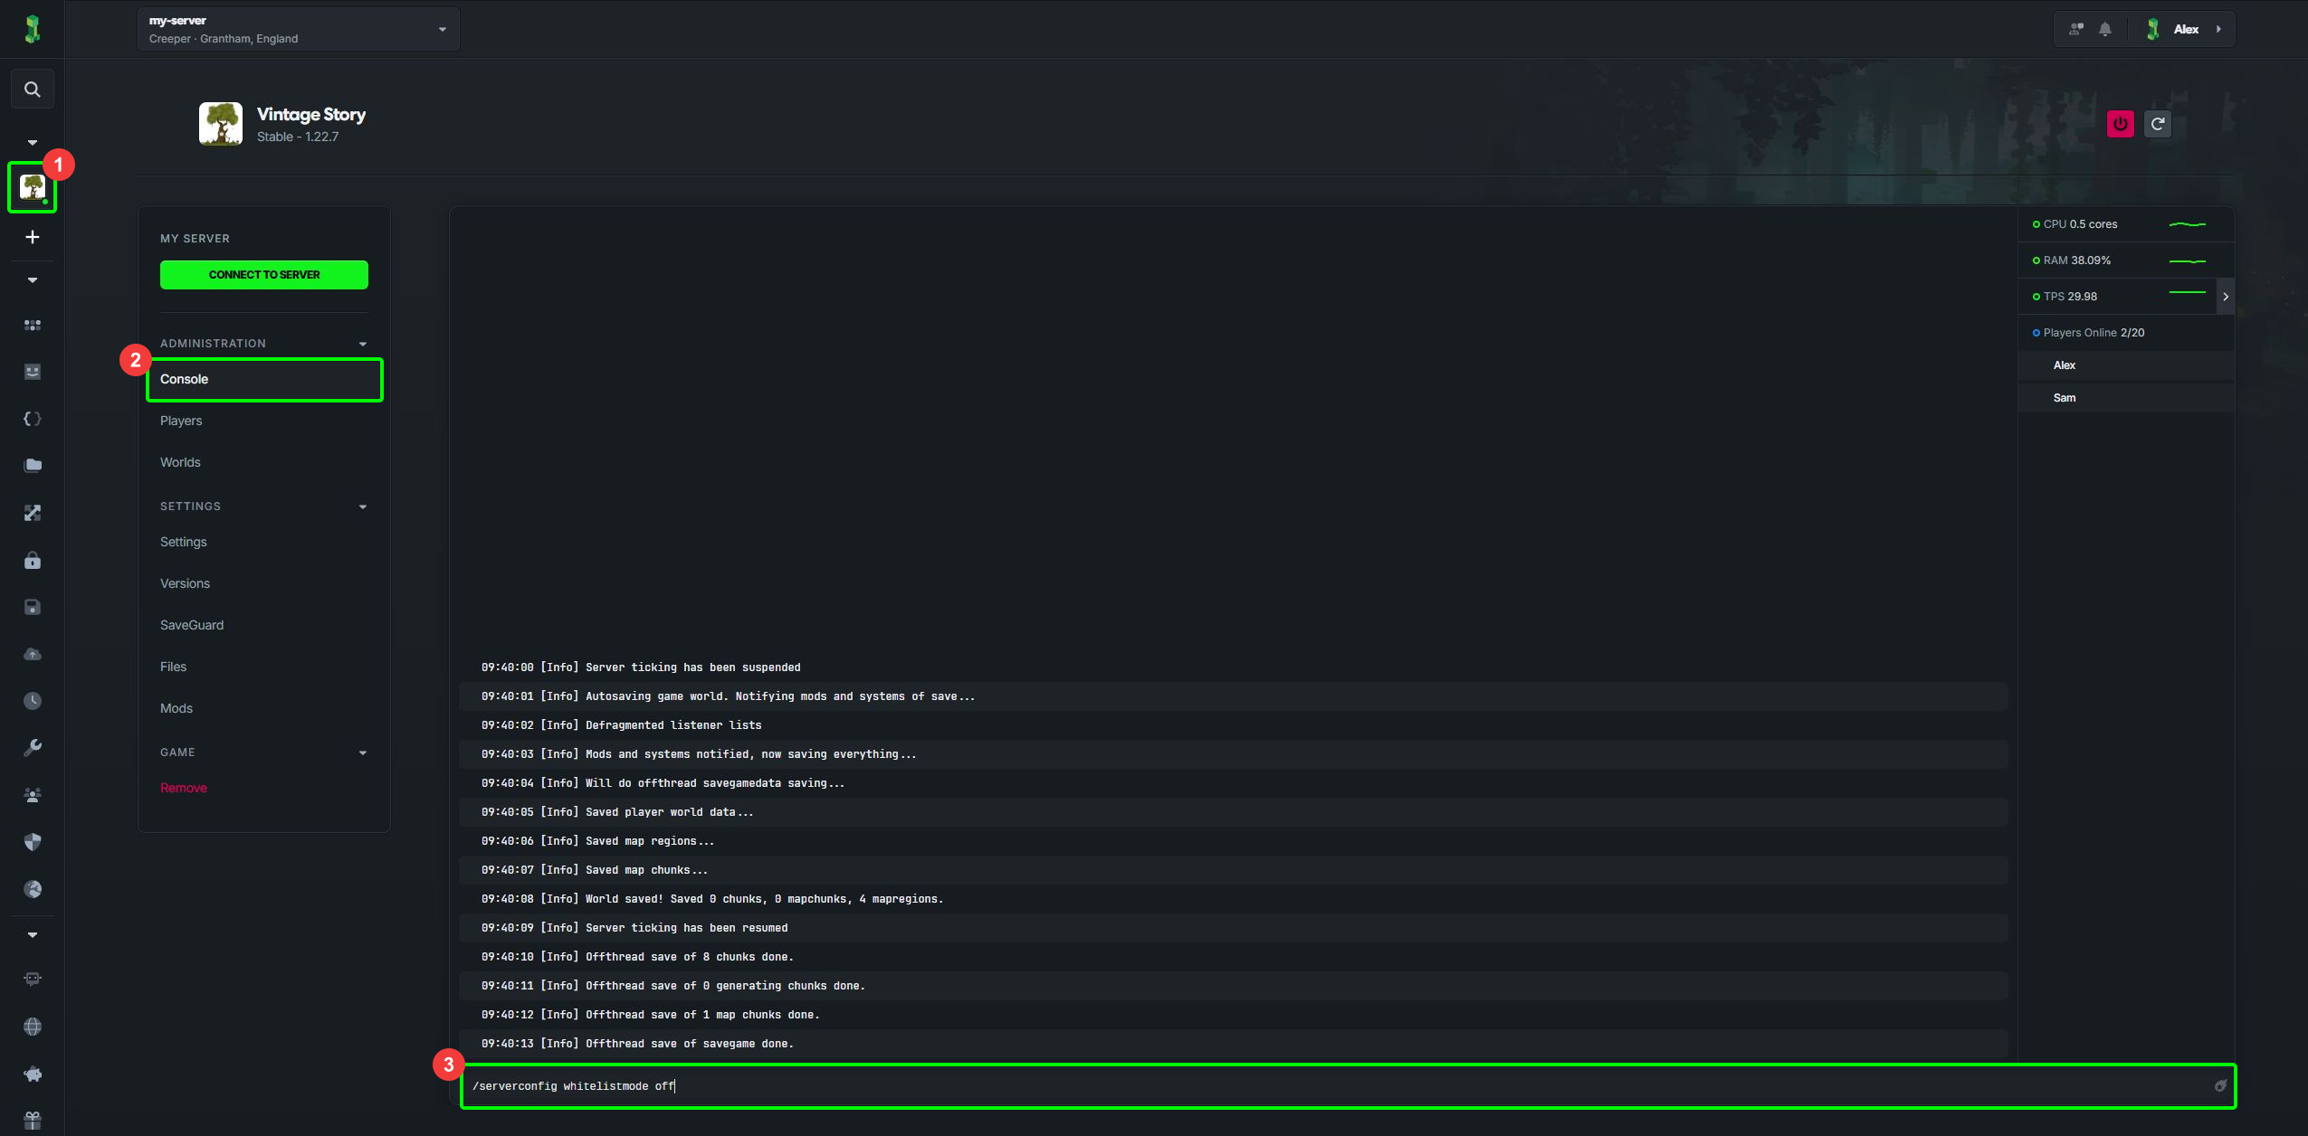
Task: Expand the stats panel arrow next to TPS
Action: tap(2226, 297)
